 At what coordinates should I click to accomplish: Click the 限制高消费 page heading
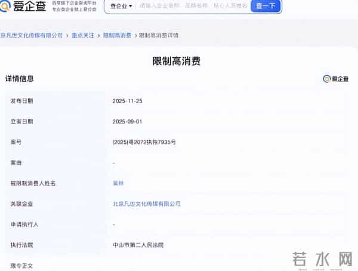177,61
